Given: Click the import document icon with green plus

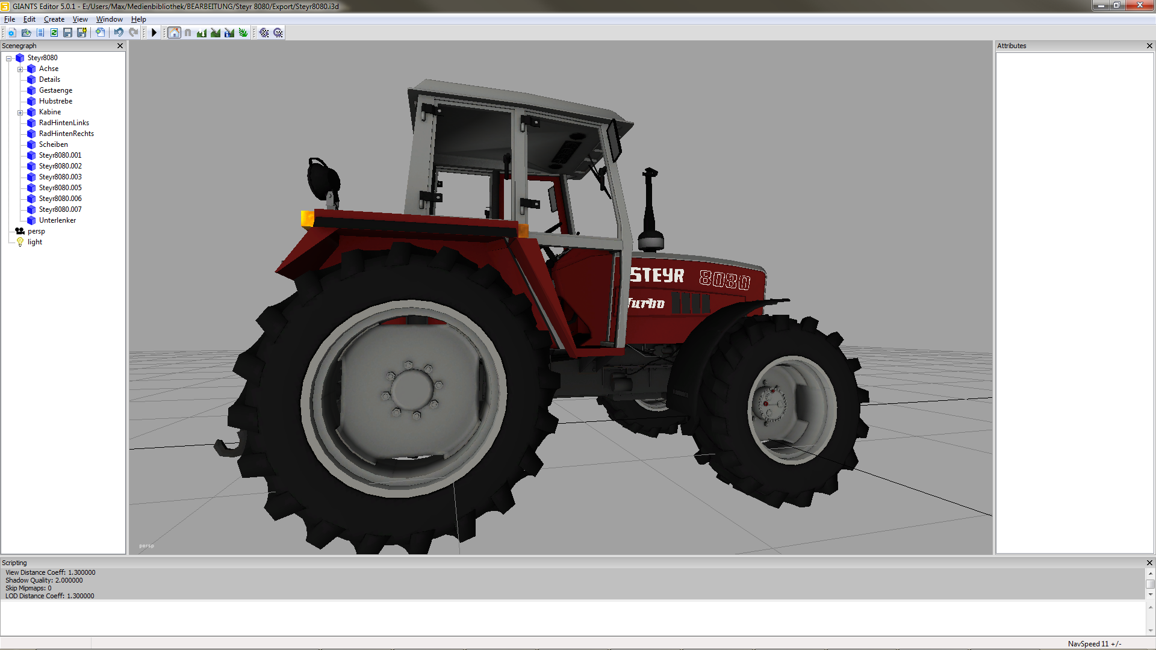Looking at the screenshot, I should 100,32.
